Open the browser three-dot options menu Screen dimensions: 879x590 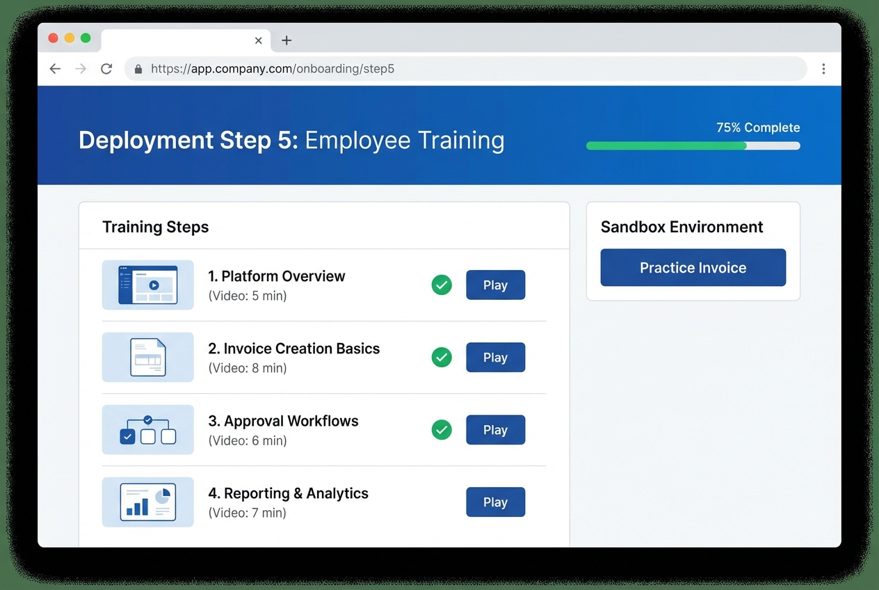pos(824,69)
